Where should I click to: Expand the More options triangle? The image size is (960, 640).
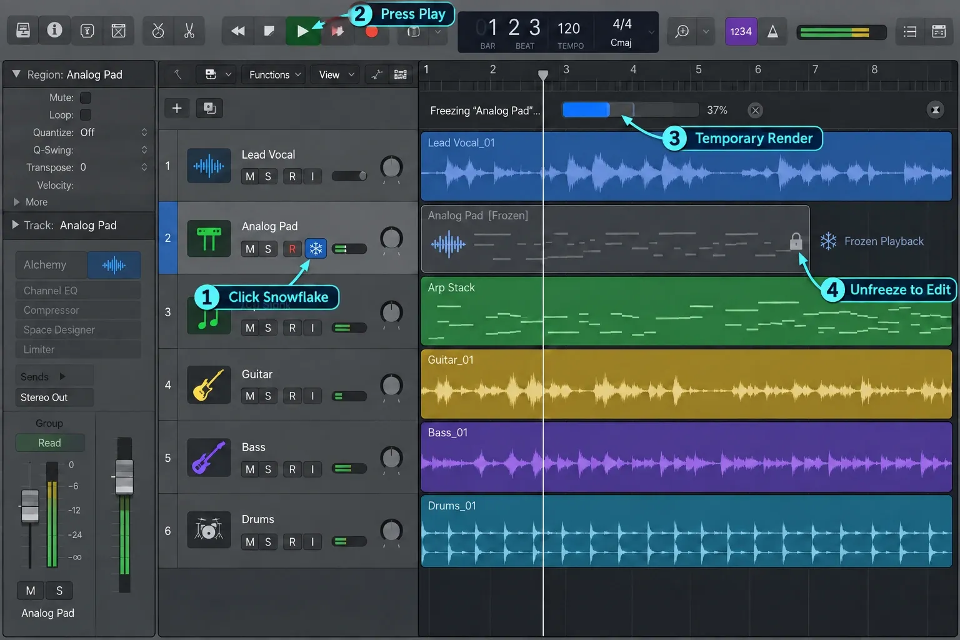coord(17,202)
